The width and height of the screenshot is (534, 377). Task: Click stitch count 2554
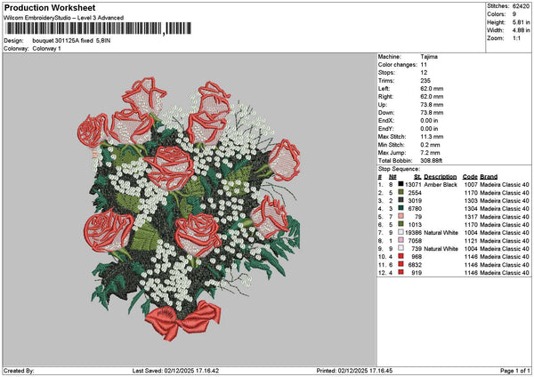(x=415, y=193)
